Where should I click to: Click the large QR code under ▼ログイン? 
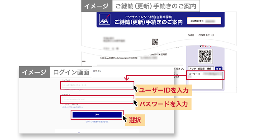point(205,56)
